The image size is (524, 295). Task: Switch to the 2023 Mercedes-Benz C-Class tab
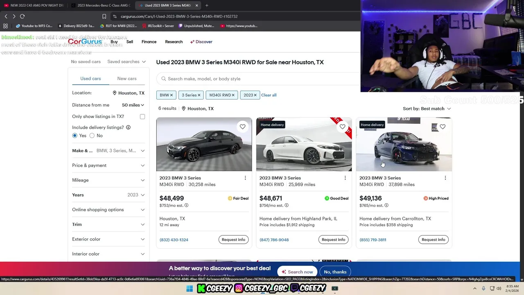(101, 5)
